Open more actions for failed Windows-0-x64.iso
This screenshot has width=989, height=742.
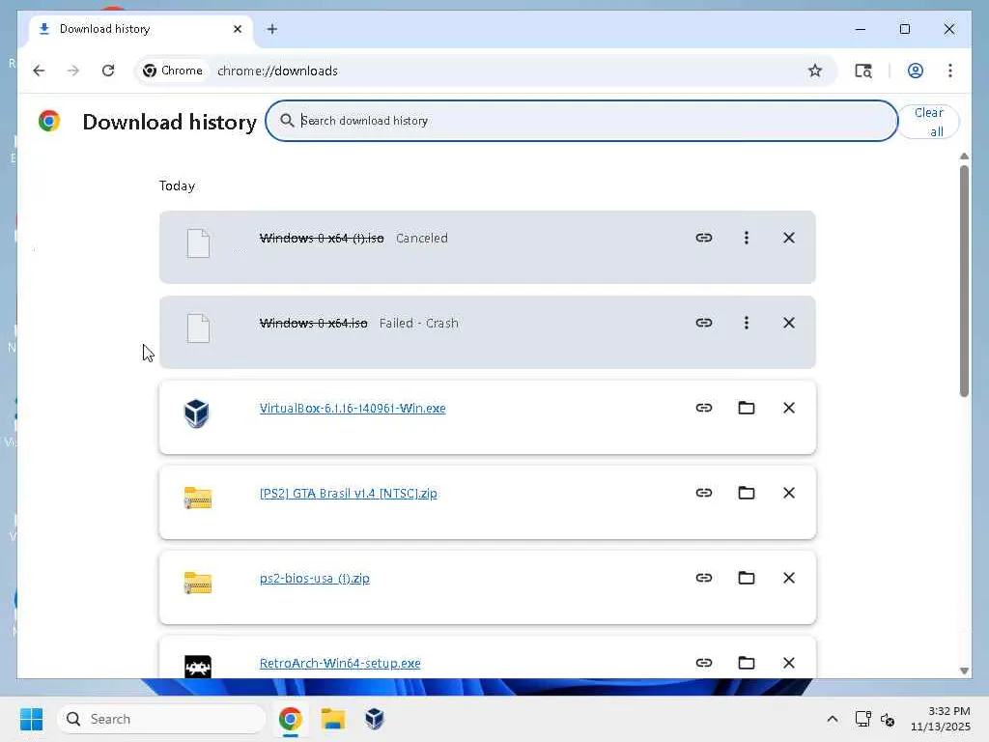[747, 323]
